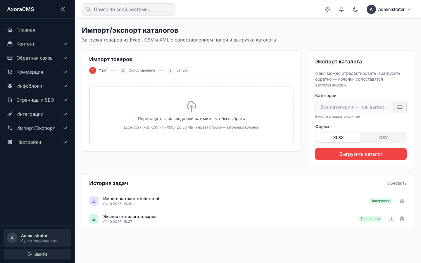
Task: Open the Импорт каталога: index.xml row
Action: (x=248, y=201)
